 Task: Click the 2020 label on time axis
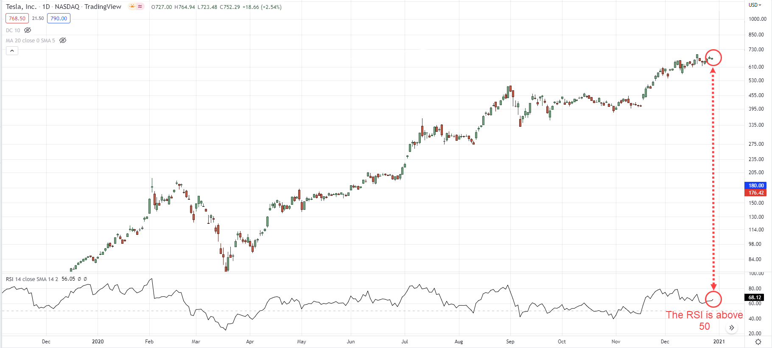98,342
